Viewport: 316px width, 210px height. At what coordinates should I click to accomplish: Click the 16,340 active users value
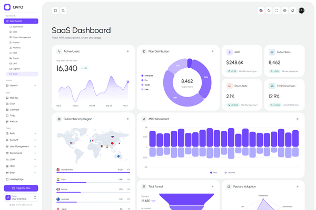(x=67, y=69)
